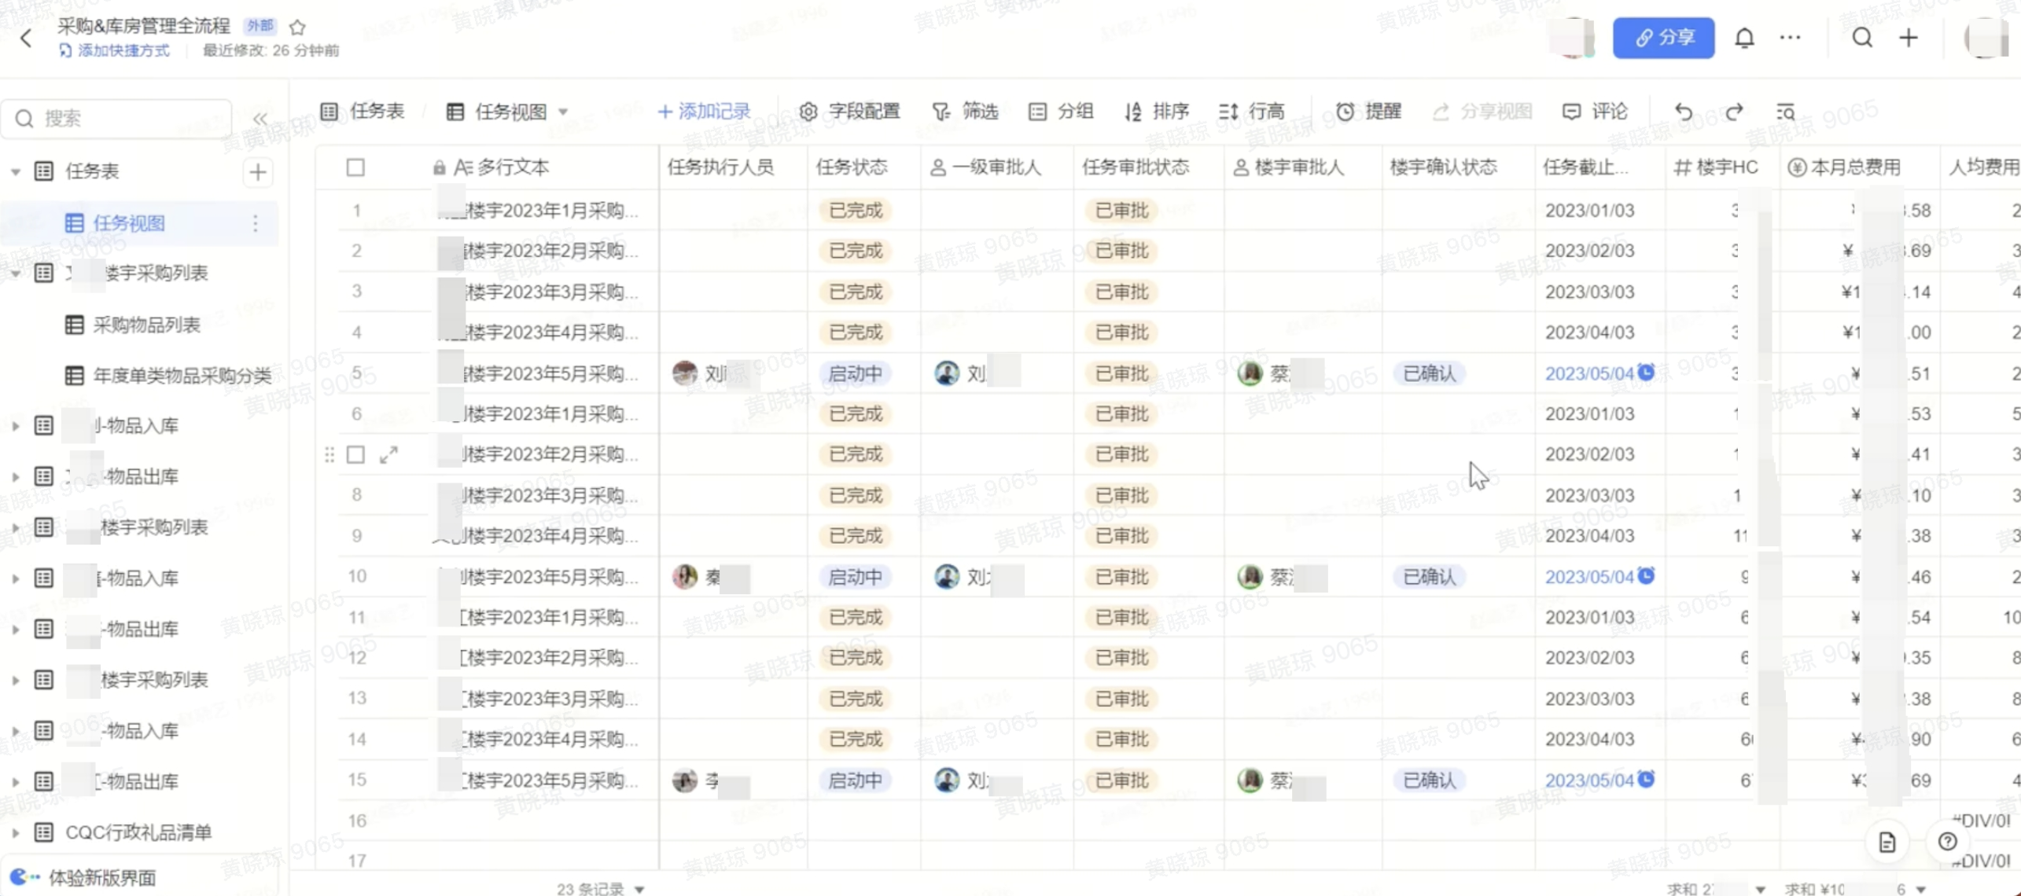Open the notification bell

(1744, 38)
